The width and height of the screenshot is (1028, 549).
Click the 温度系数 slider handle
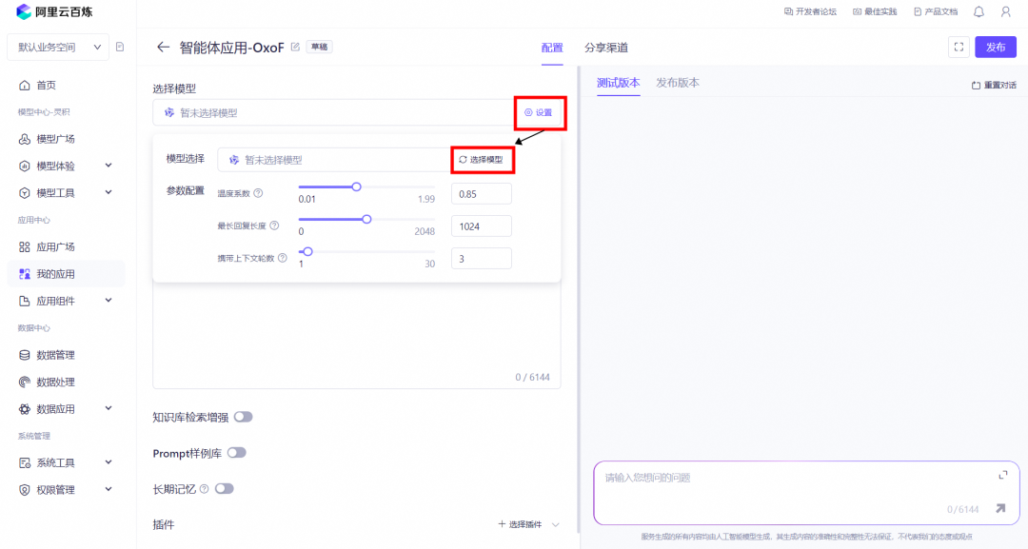click(356, 186)
